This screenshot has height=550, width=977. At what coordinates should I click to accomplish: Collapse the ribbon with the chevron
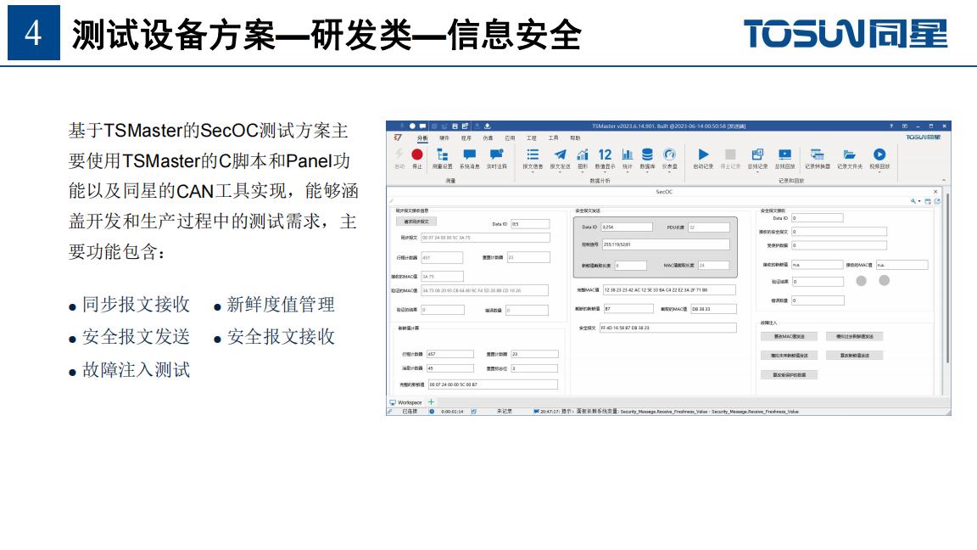(x=943, y=180)
